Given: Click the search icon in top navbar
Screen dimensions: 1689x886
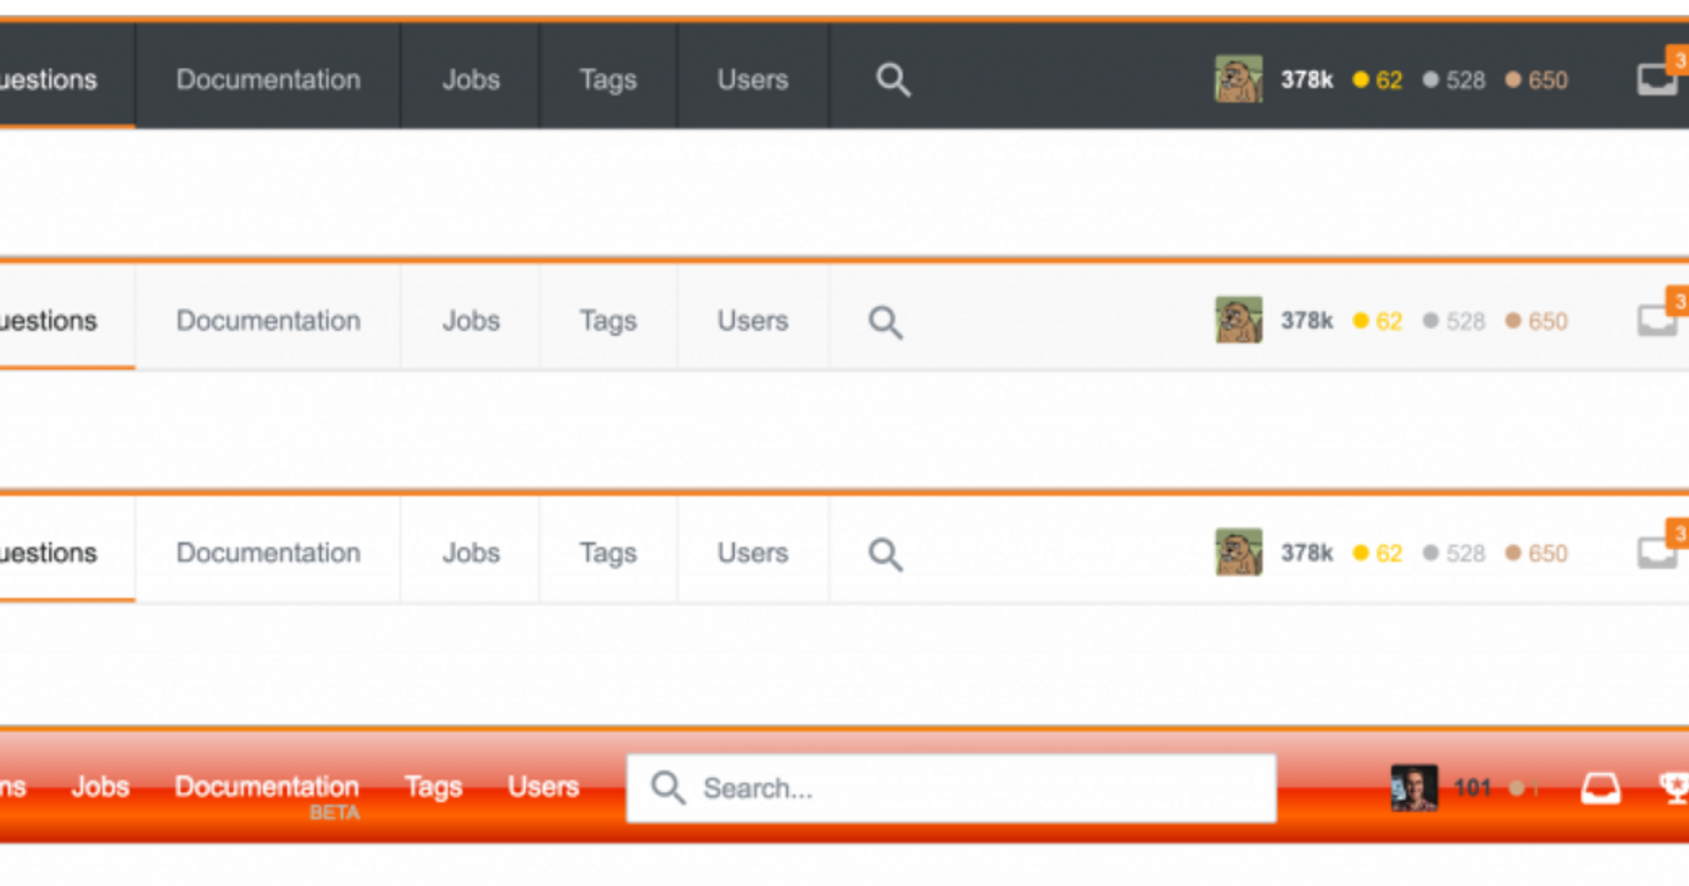Looking at the screenshot, I should [x=892, y=79].
